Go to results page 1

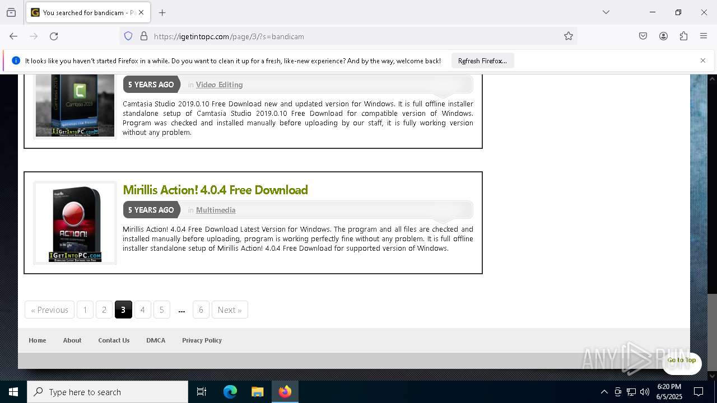(x=85, y=310)
